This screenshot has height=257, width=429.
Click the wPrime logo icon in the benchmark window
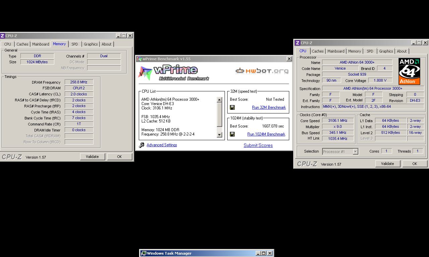pyautogui.click(x=145, y=73)
